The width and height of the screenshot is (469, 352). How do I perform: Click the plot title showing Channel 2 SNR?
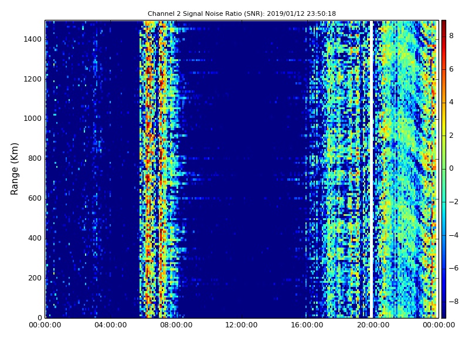point(242,13)
